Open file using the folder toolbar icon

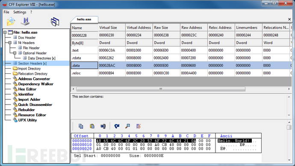point(11,21)
